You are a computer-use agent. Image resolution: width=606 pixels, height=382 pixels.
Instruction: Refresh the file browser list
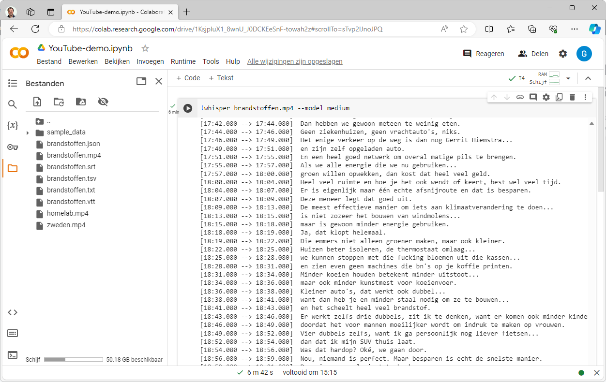point(59,102)
